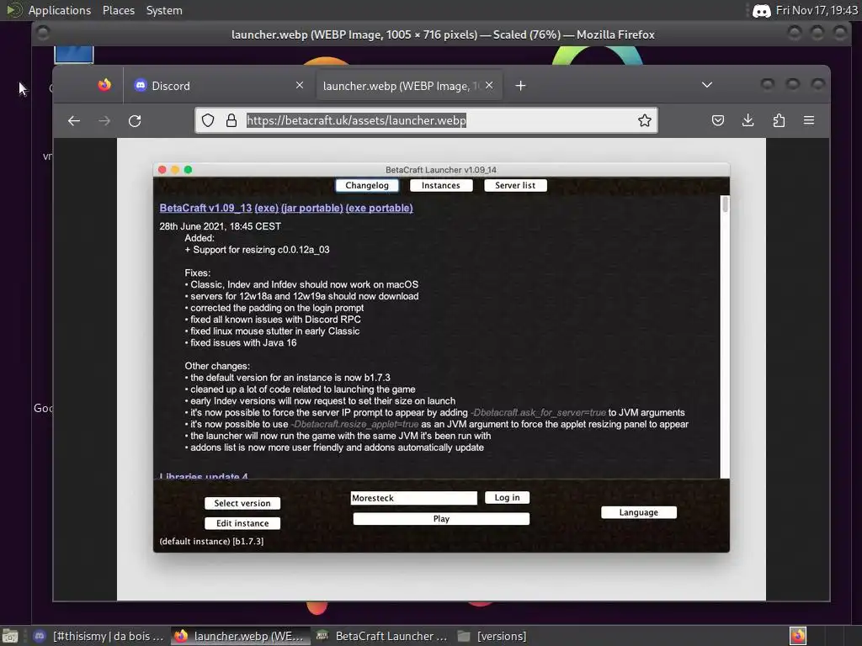The width and height of the screenshot is (862, 646).
Task: Click the Firefox icon at bottom right panel
Action: [798, 636]
